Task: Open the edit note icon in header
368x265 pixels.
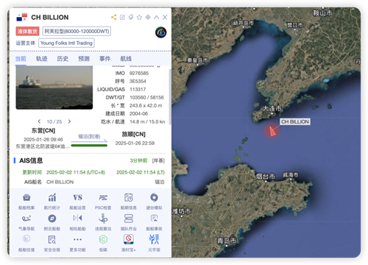Action: 122,17
